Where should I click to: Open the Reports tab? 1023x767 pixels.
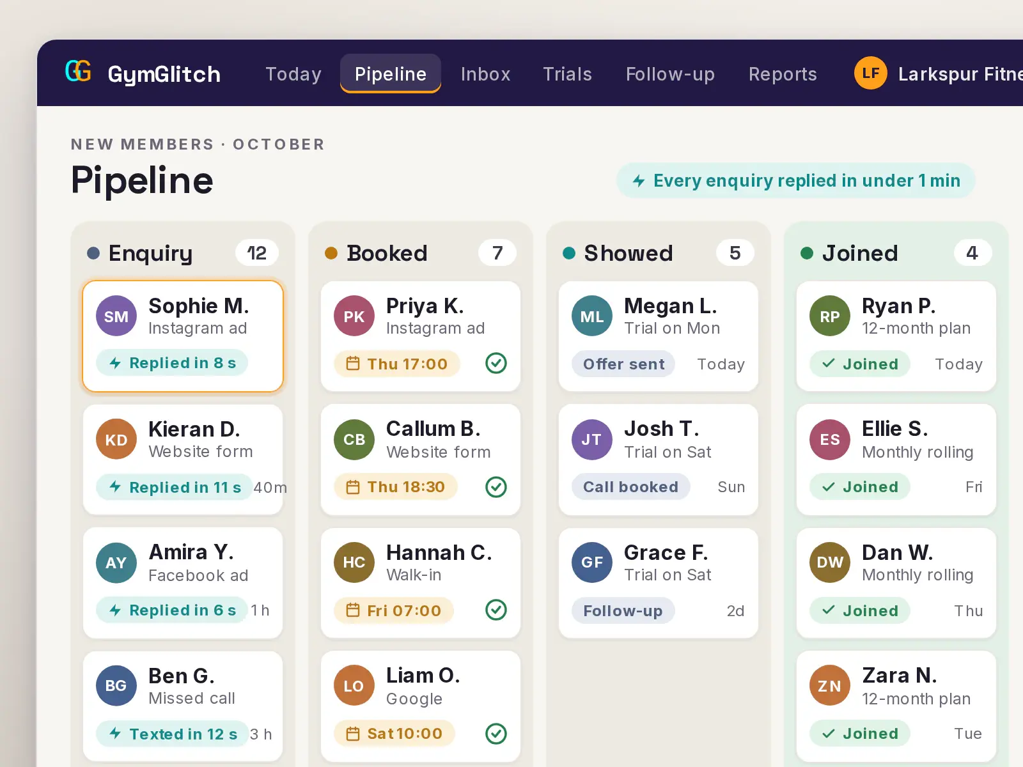point(783,74)
